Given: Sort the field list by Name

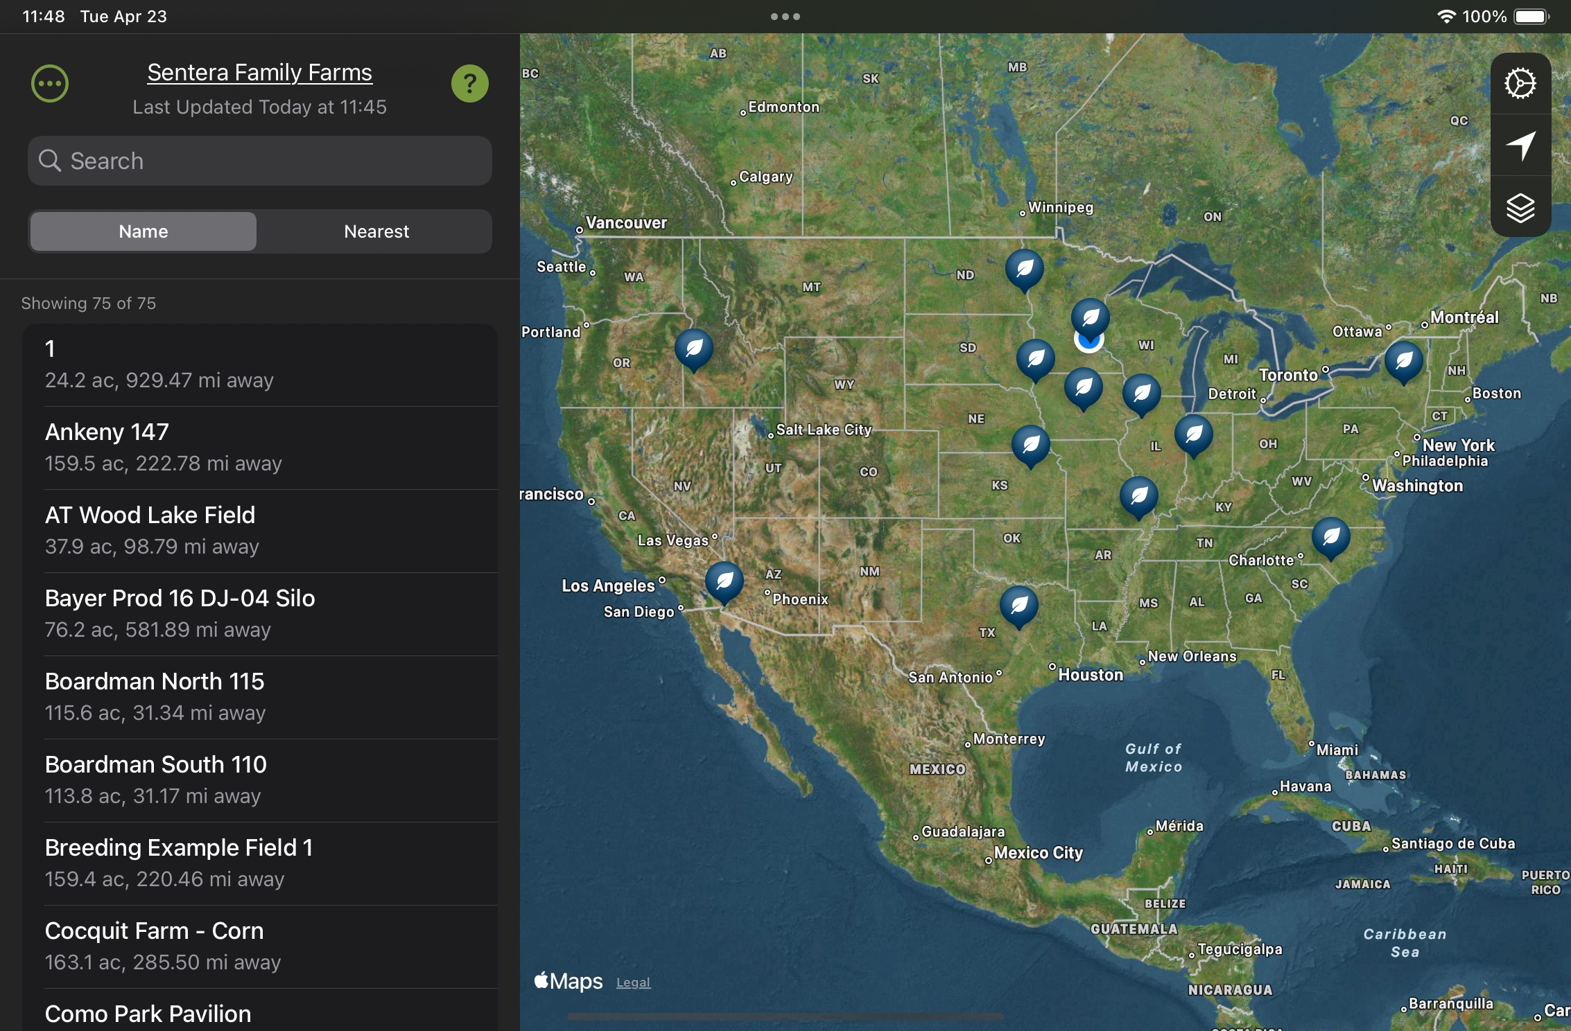Looking at the screenshot, I should pyautogui.click(x=143, y=231).
